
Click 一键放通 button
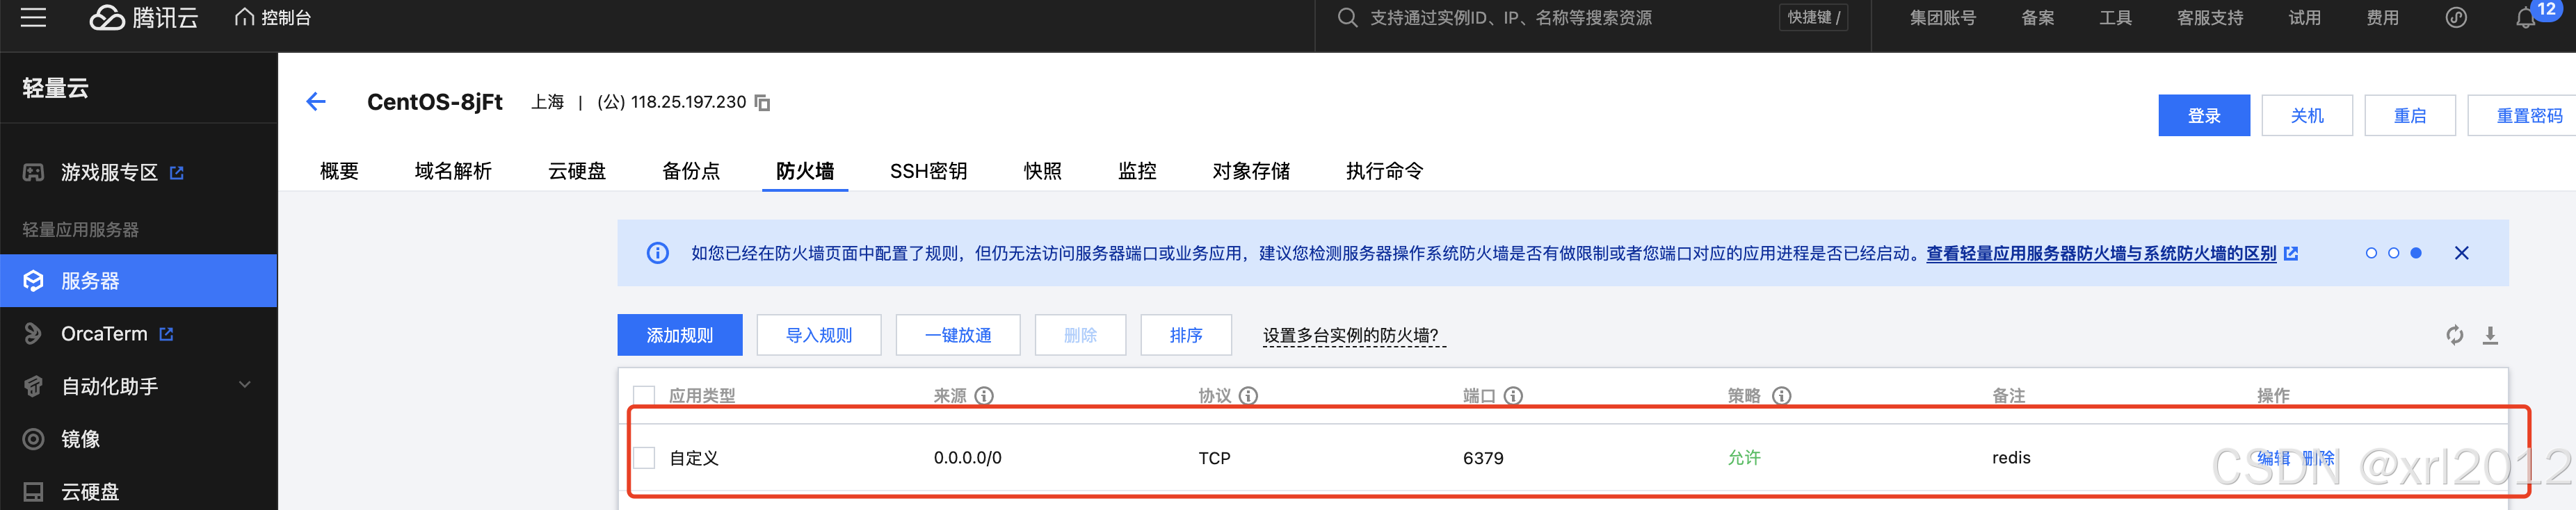(x=958, y=335)
